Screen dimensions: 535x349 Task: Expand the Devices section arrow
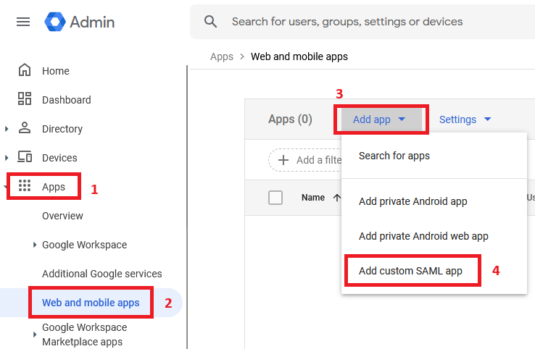(x=7, y=158)
